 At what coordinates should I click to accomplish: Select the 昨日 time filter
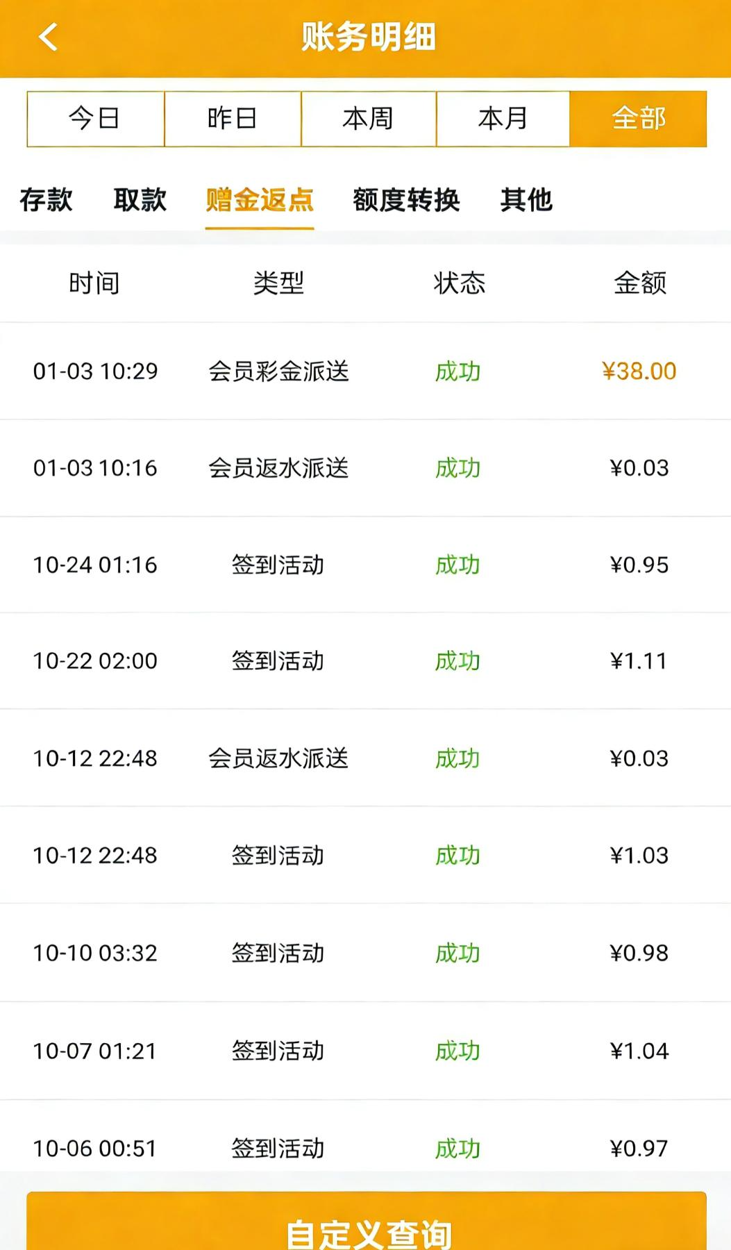(x=233, y=119)
